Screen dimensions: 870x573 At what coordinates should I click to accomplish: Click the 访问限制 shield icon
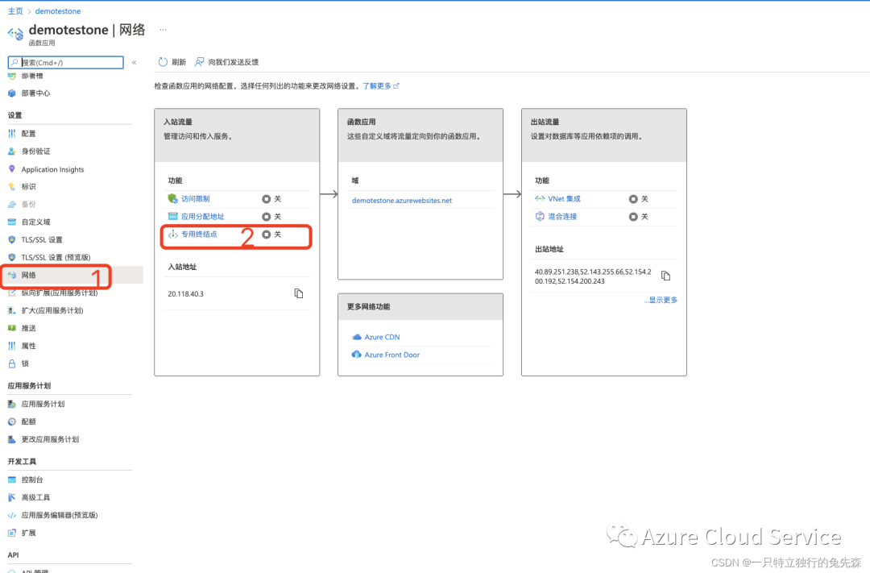click(172, 199)
